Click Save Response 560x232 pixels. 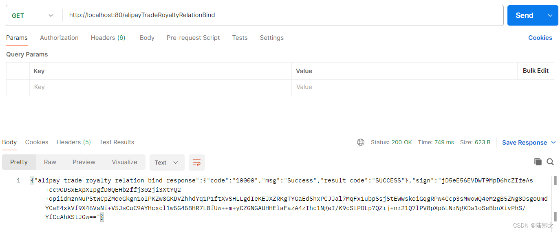coord(525,143)
